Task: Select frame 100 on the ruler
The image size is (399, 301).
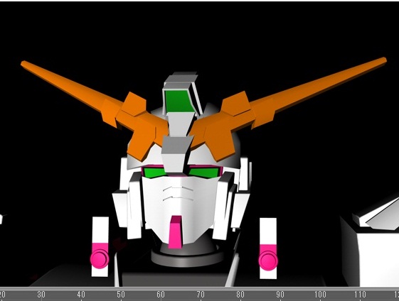Action: pos(320,295)
